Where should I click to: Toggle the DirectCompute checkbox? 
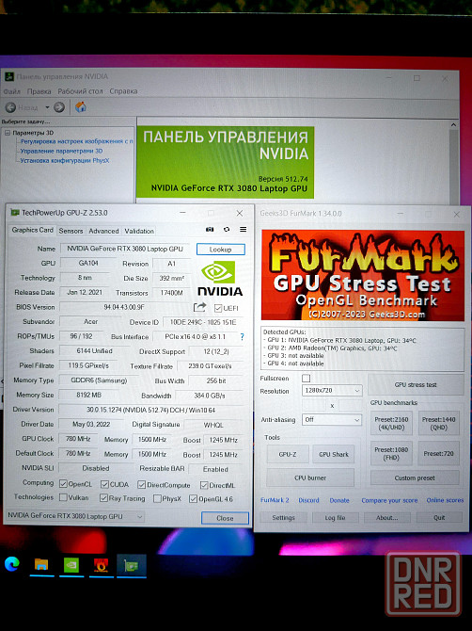141,484
